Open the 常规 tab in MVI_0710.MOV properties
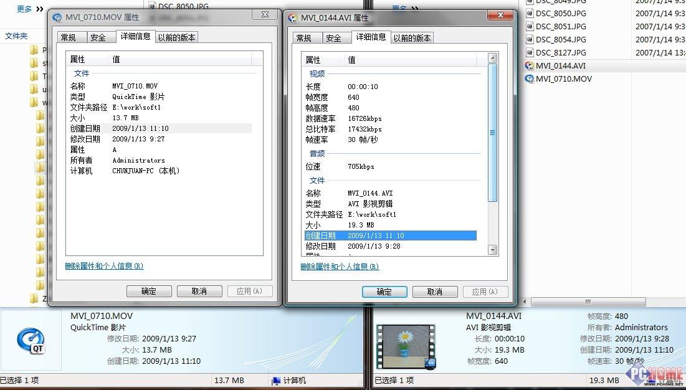The height and width of the screenshot is (390, 686). pyautogui.click(x=72, y=37)
